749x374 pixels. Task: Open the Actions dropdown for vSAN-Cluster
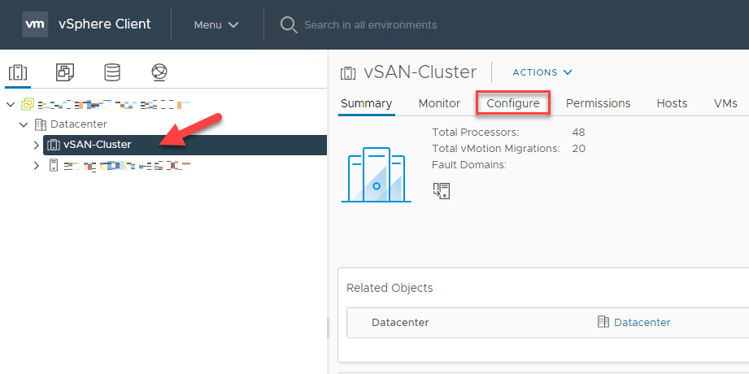pyautogui.click(x=542, y=72)
